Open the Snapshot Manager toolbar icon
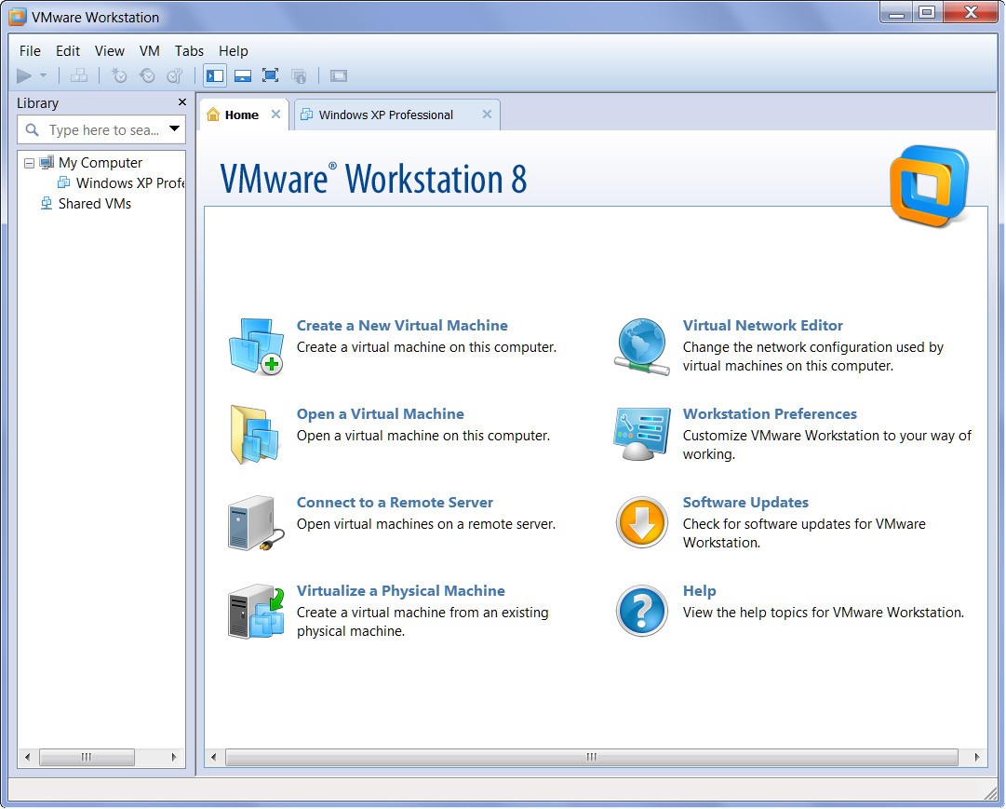The image size is (1006, 809). [x=175, y=75]
